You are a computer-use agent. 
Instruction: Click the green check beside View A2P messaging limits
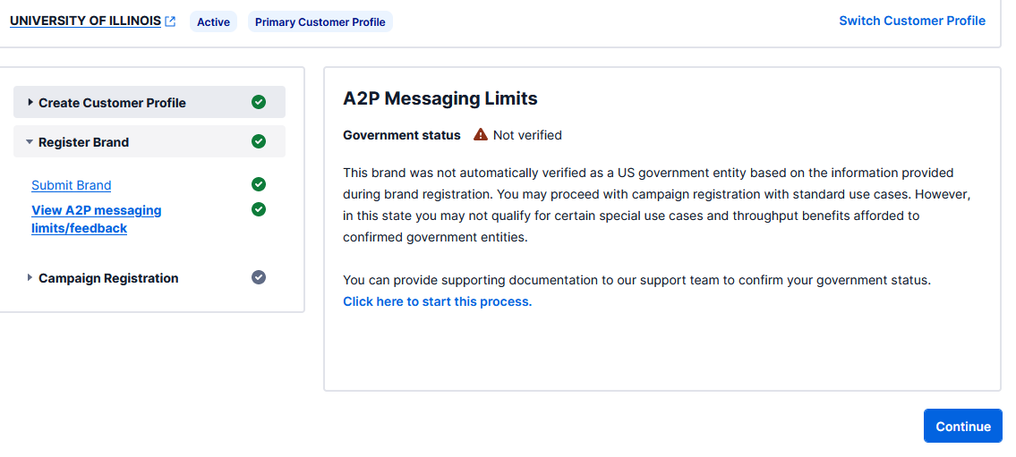tap(259, 209)
